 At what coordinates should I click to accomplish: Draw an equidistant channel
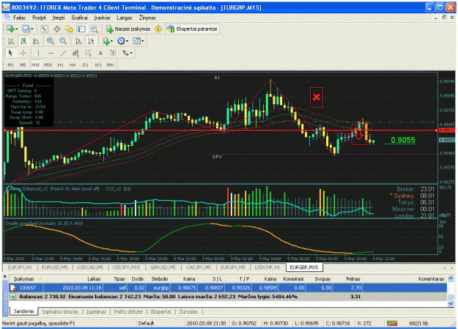pyautogui.click(x=75, y=53)
